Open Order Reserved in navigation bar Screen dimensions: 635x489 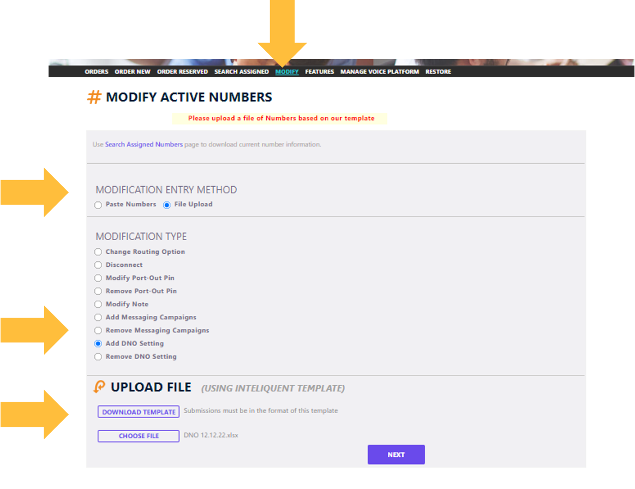click(x=182, y=72)
